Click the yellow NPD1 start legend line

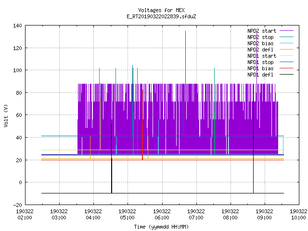point(287,56)
